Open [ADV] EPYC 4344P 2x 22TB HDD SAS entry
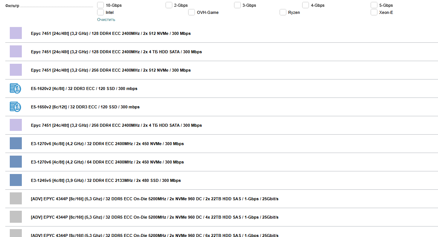Viewport: 438px width, 237px height. [155, 199]
